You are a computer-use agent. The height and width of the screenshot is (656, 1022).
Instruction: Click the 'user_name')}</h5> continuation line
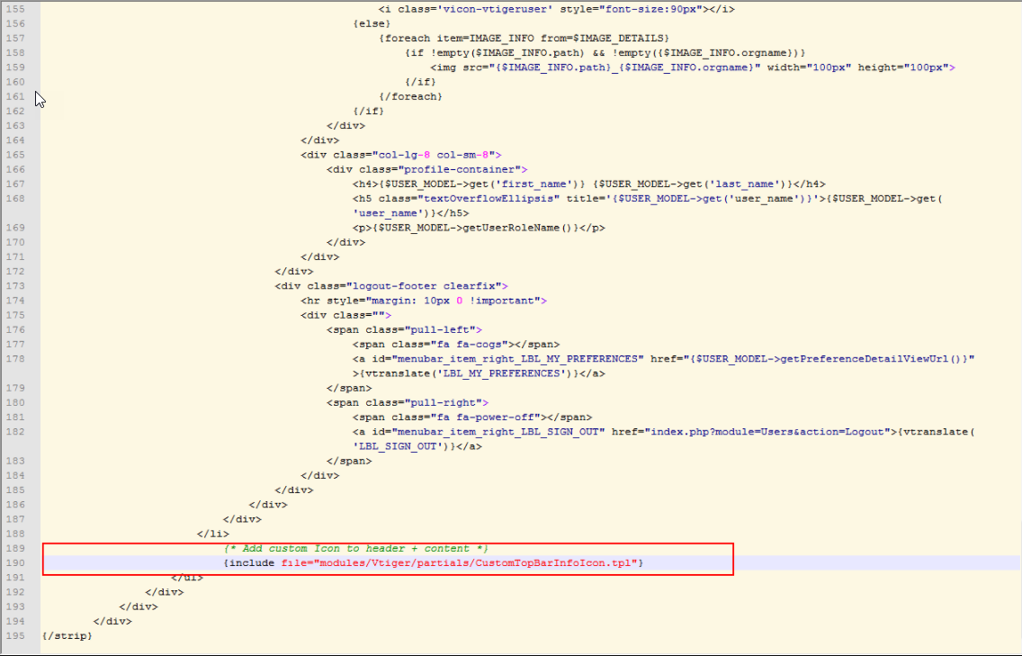coord(410,213)
